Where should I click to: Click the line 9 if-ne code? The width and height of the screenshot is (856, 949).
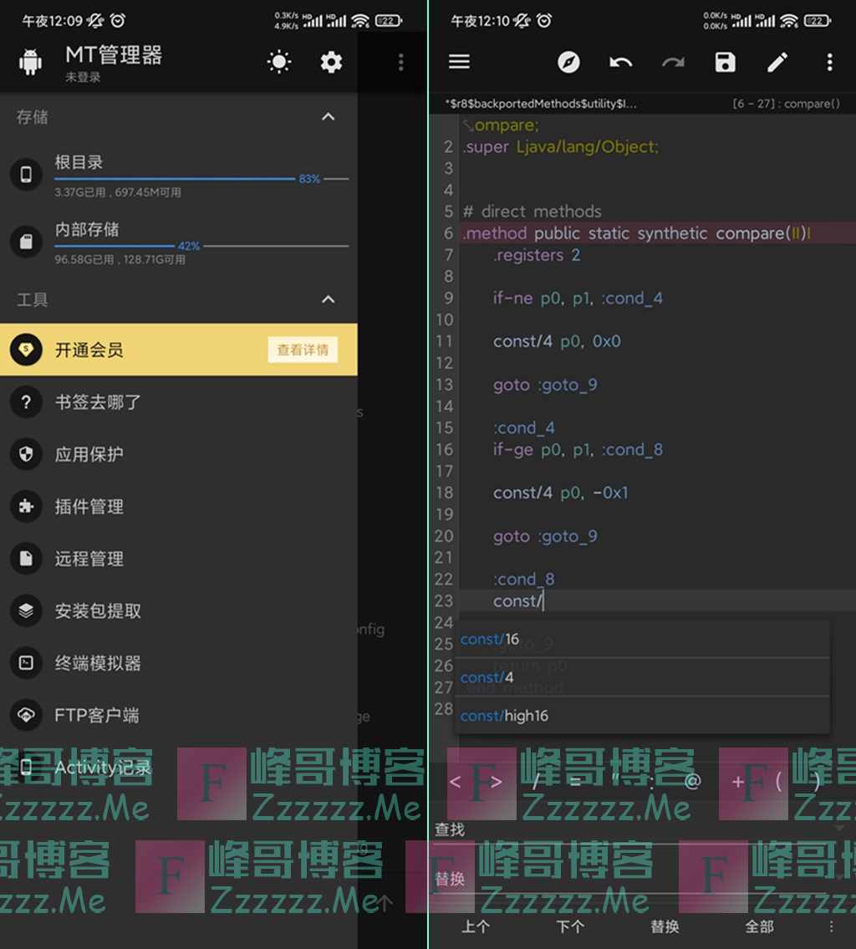click(577, 298)
